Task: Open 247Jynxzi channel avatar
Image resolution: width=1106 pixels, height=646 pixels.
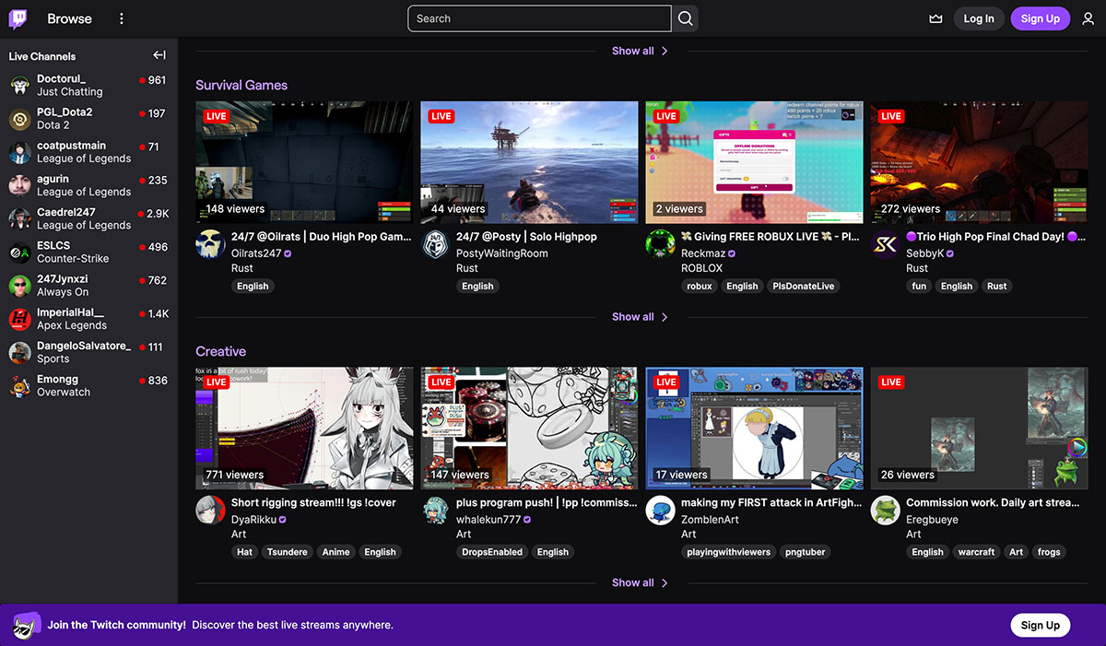Action: coord(20,286)
